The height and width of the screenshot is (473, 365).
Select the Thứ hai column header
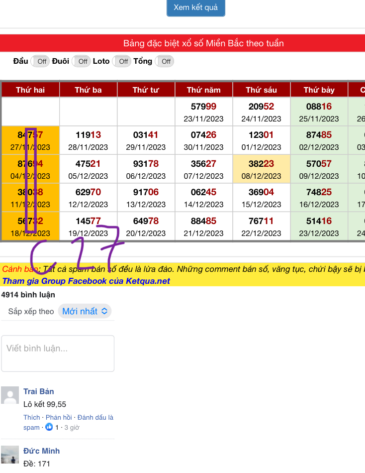tap(30, 90)
